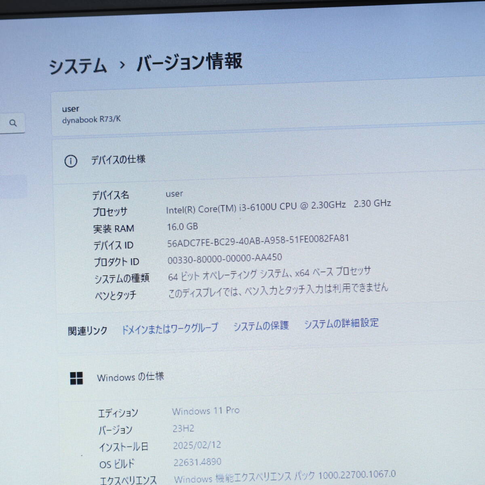This screenshot has width=485, height=485.
Task: Select version value 23H2
Action: pyautogui.click(x=183, y=428)
